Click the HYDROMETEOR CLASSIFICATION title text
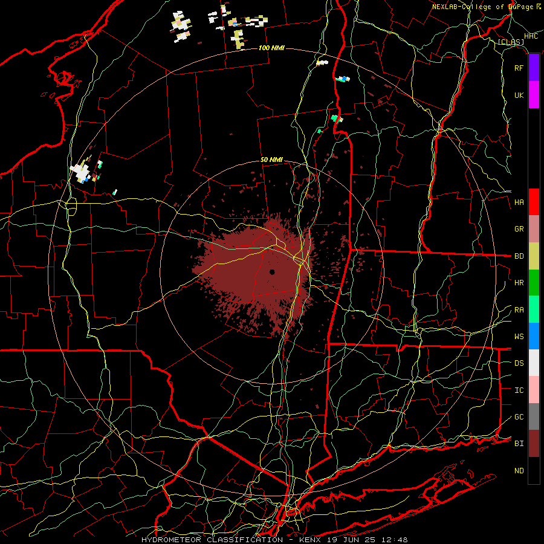 [212, 540]
